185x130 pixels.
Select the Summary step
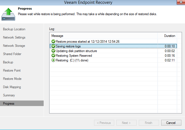9,95
